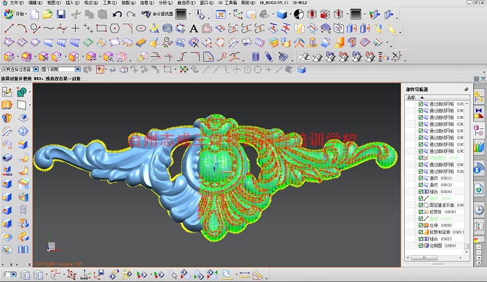Open the 格式 (Format) menu

[91, 3]
